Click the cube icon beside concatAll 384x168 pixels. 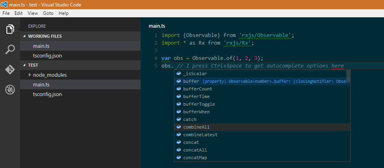(x=179, y=150)
